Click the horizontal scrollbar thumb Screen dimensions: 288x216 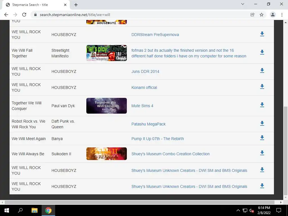[139, 202]
